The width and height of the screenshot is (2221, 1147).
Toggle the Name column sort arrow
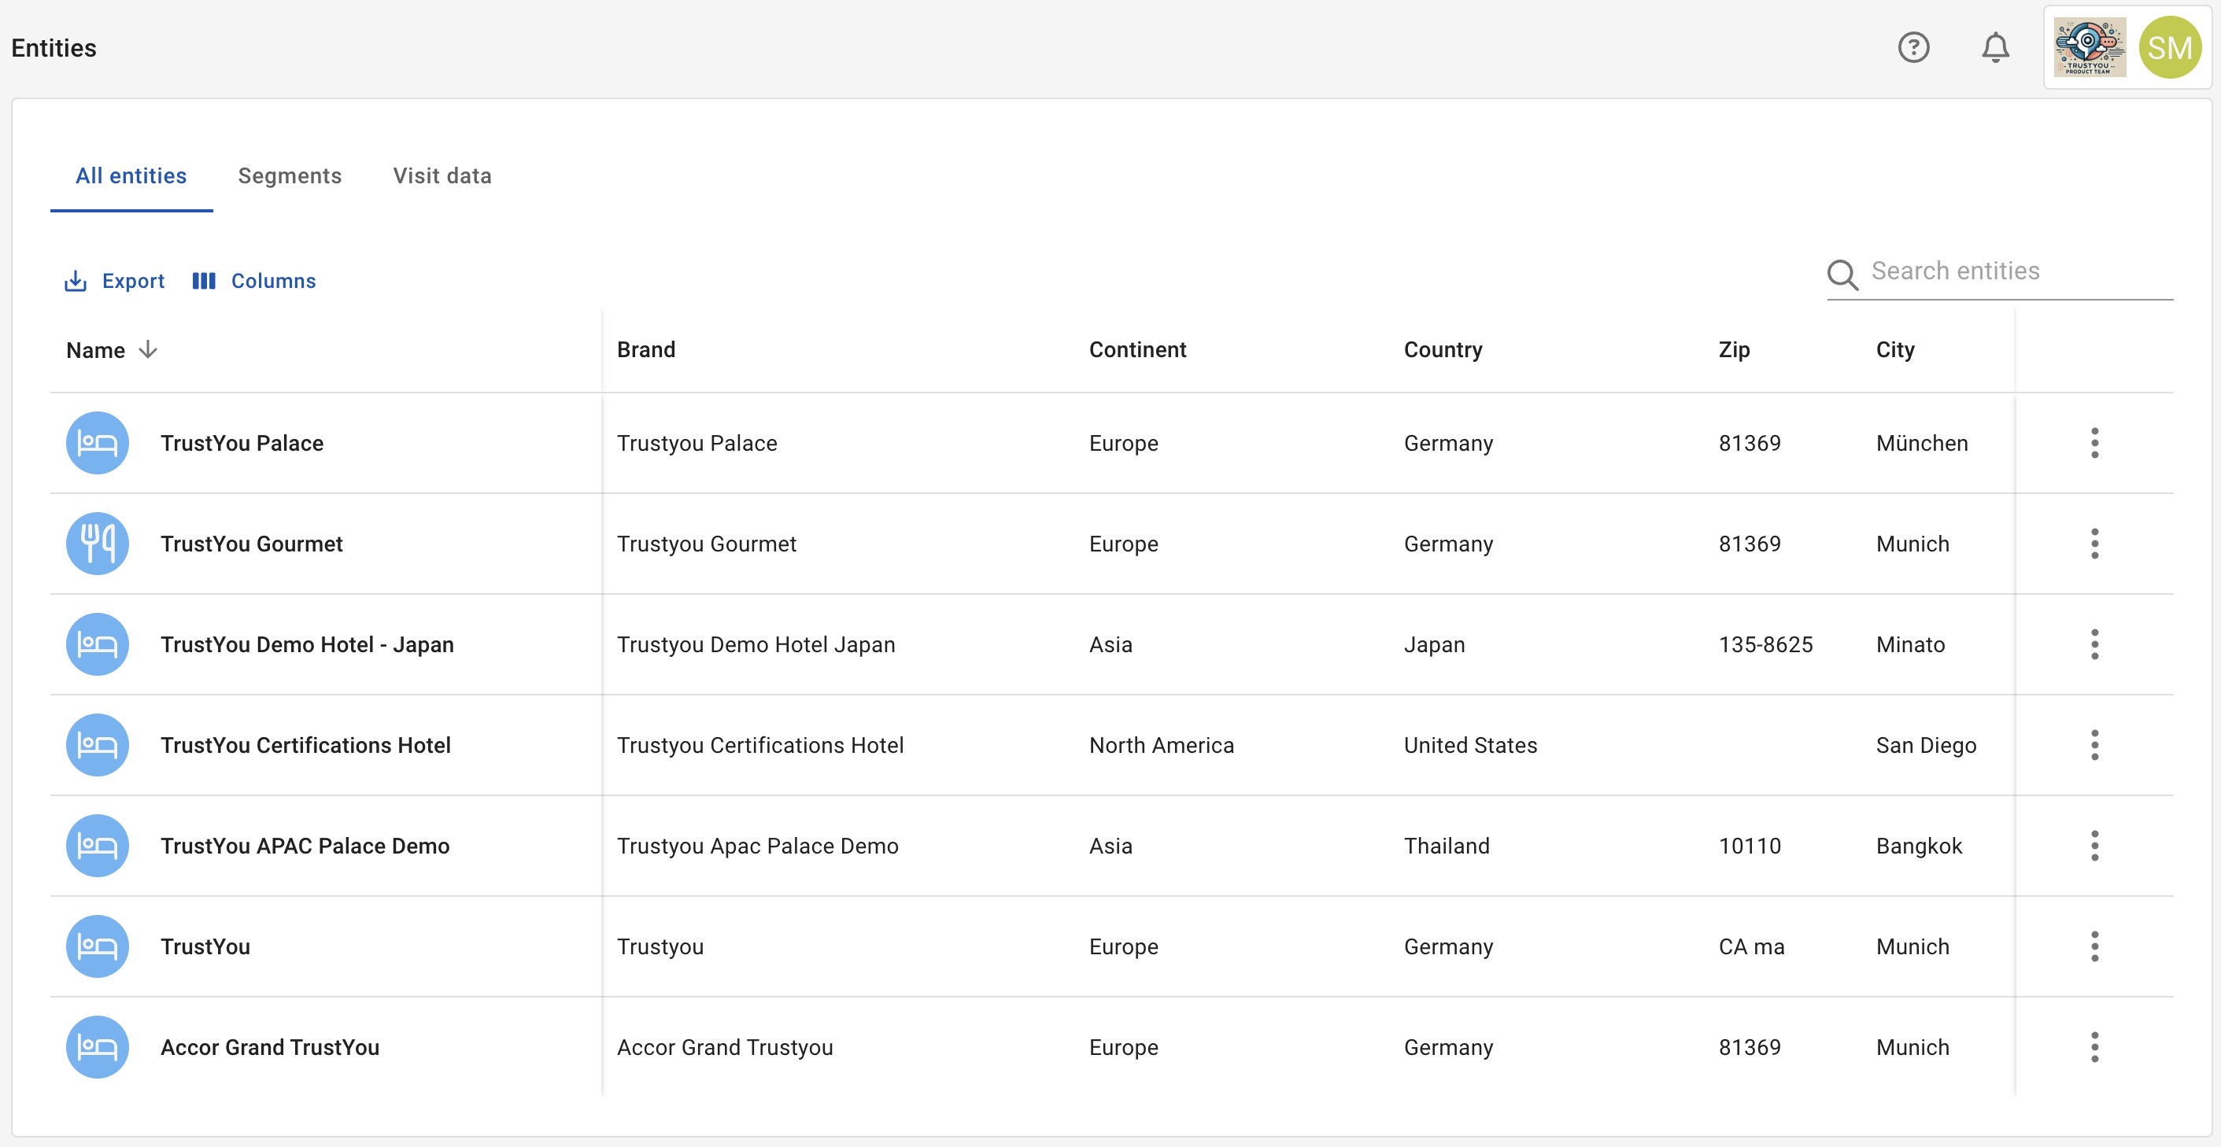[148, 350]
